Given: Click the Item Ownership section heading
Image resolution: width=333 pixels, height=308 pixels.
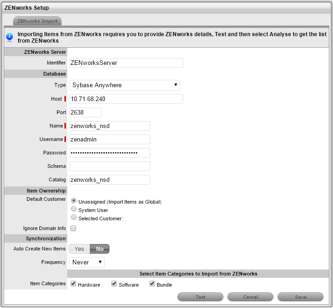Looking at the screenshot, I should click(x=46, y=191).
